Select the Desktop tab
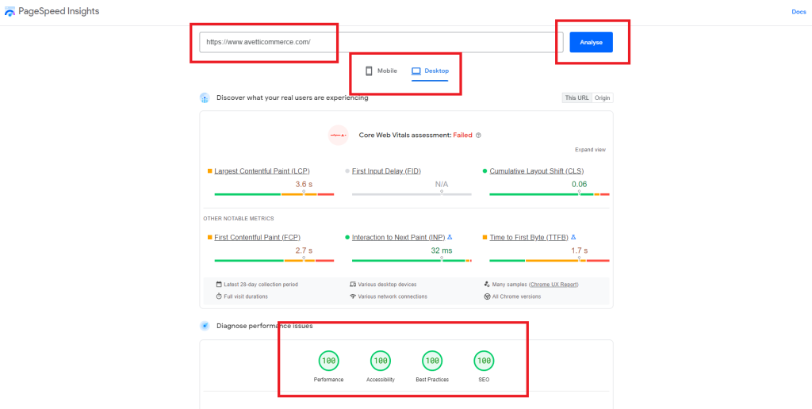The height and width of the screenshot is (409, 812). [x=431, y=71]
